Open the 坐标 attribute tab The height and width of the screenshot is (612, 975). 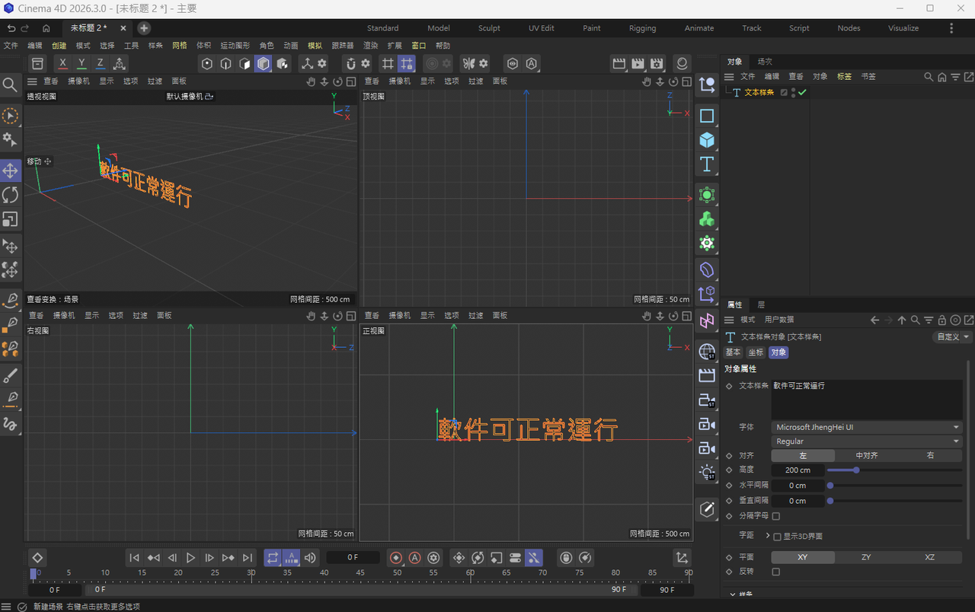tap(756, 352)
